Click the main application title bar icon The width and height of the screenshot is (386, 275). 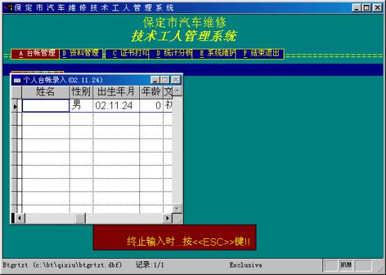(8, 8)
